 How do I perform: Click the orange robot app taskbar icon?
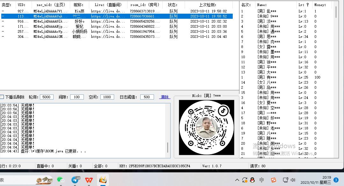coord(103,180)
